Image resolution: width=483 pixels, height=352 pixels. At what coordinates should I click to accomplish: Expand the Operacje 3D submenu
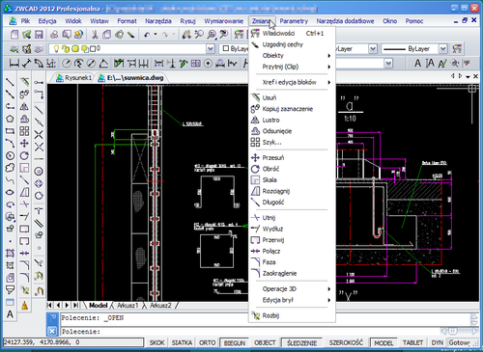click(292, 289)
